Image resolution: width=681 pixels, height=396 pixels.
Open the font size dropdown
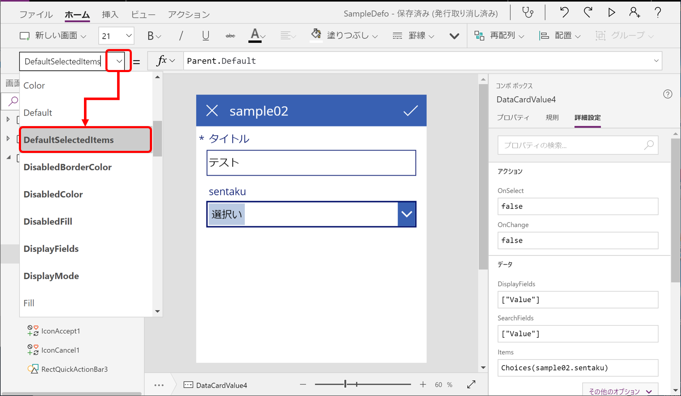[x=128, y=36]
